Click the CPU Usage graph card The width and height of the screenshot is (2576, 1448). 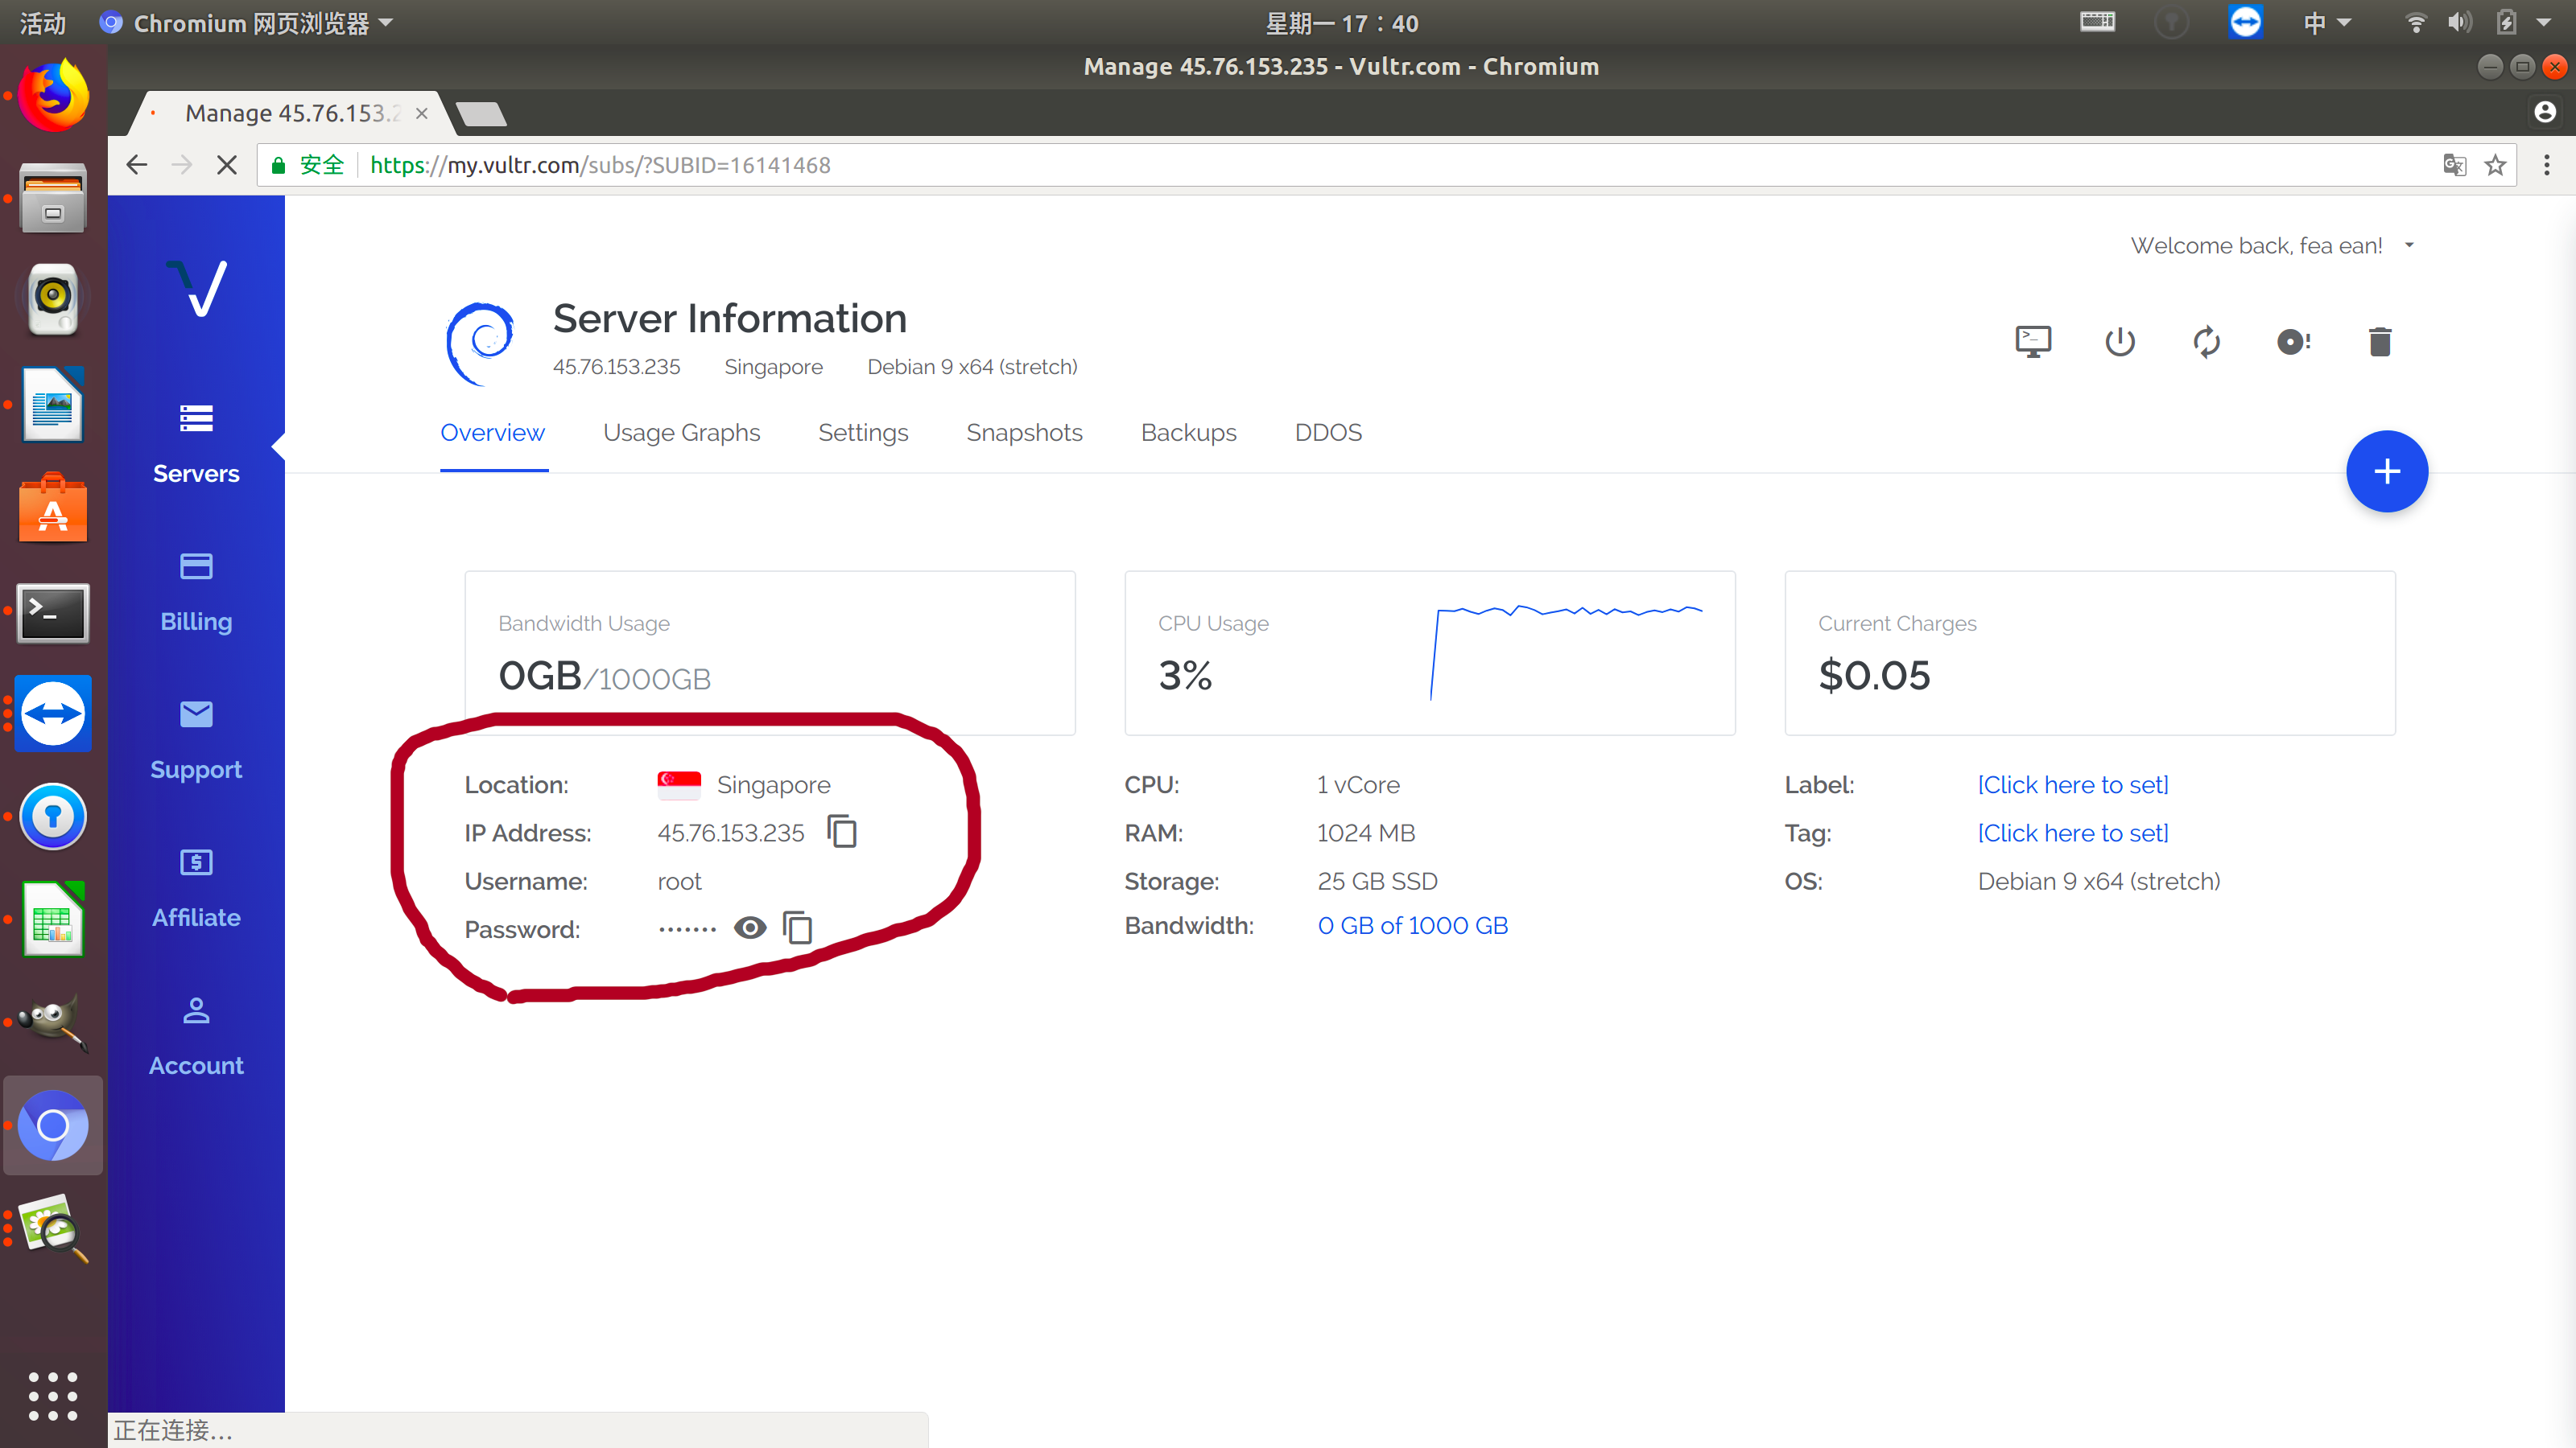[x=1430, y=652]
